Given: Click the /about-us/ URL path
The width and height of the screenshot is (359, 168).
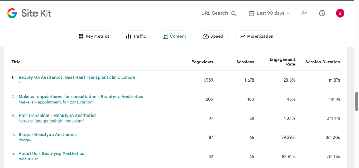Looking at the screenshot, I should [28, 159].
